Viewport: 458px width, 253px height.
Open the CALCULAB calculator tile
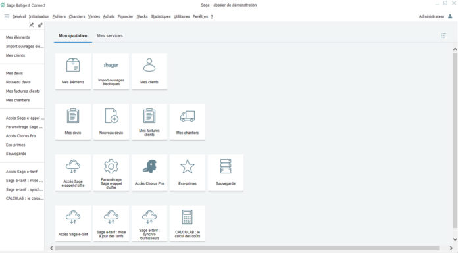click(x=188, y=223)
